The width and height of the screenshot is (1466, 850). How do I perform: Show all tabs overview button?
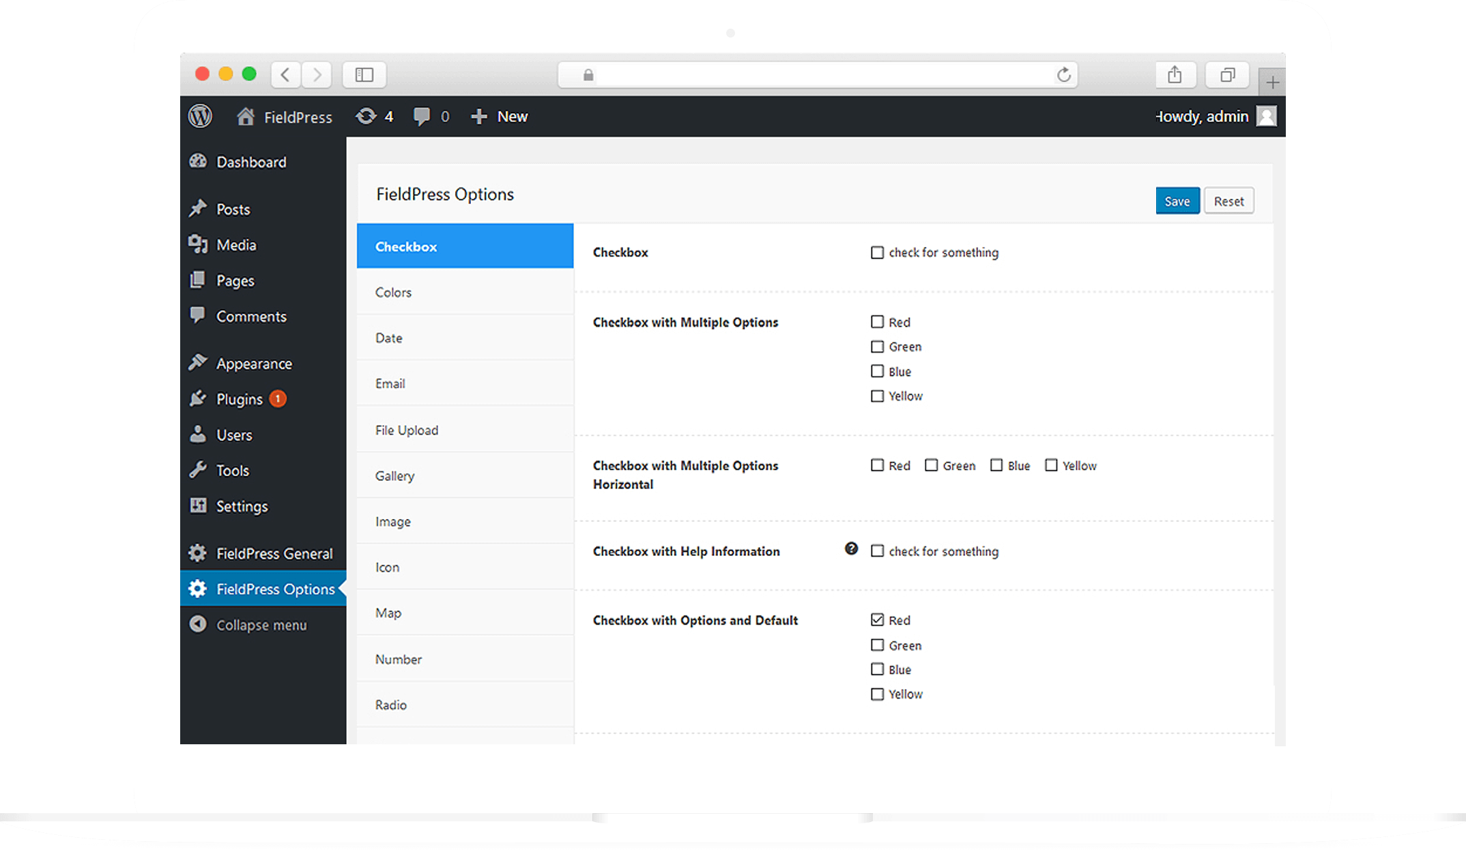coord(1228,74)
